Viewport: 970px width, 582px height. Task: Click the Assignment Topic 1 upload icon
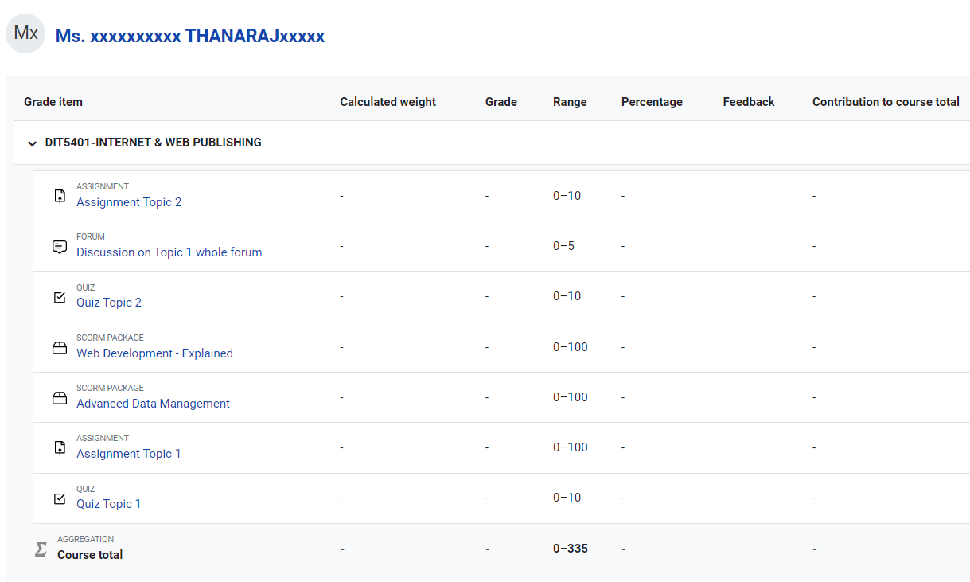click(x=60, y=448)
